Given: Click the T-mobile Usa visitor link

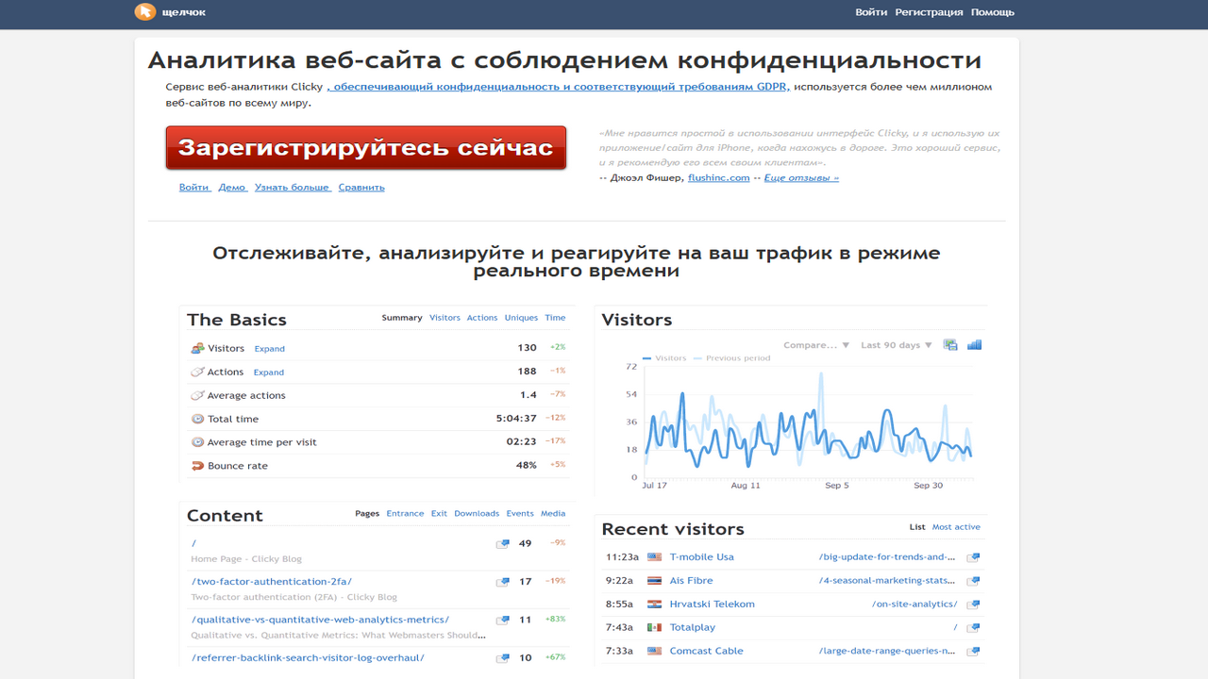Looking at the screenshot, I should (x=701, y=557).
